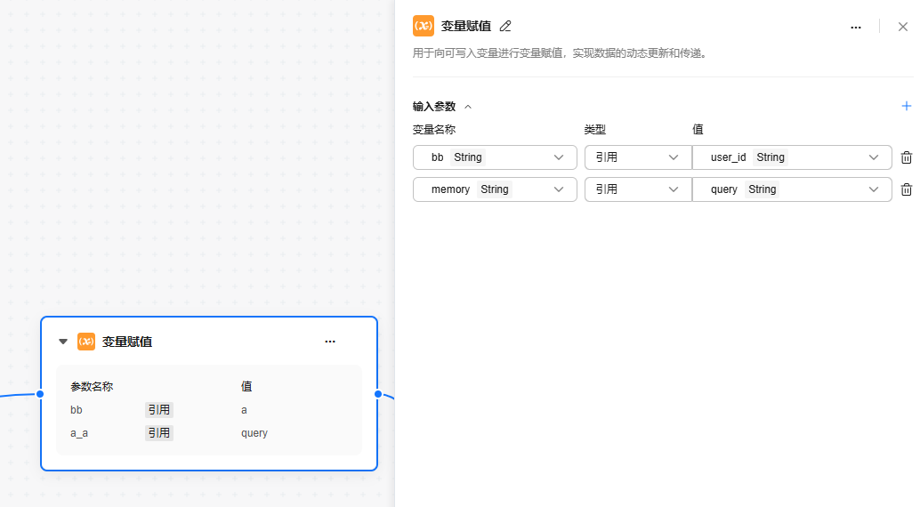Close the variable assignment panel
920x507 pixels.
(902, 27)
